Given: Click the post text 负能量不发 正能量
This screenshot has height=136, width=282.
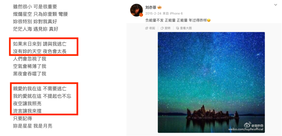Looking at the screenshot, I should (160, 21).
